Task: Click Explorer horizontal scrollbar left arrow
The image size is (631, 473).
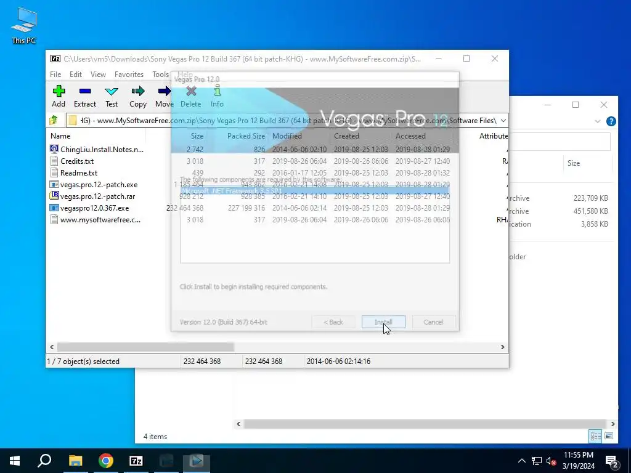Action: click(238, 424)
